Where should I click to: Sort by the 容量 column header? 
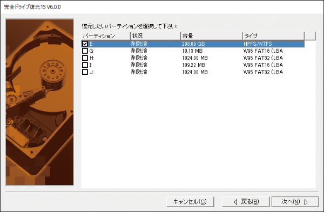211,36
